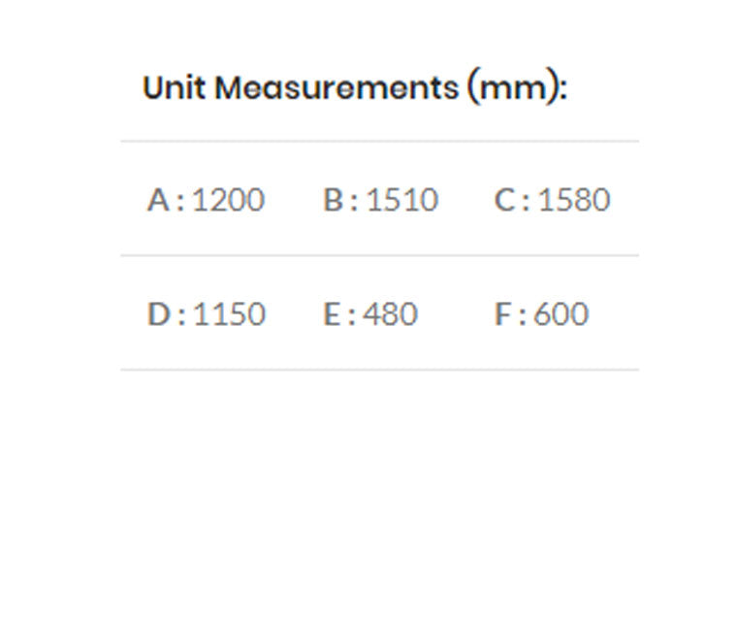
Task: Click the letter E label
Action: [332, 314]
